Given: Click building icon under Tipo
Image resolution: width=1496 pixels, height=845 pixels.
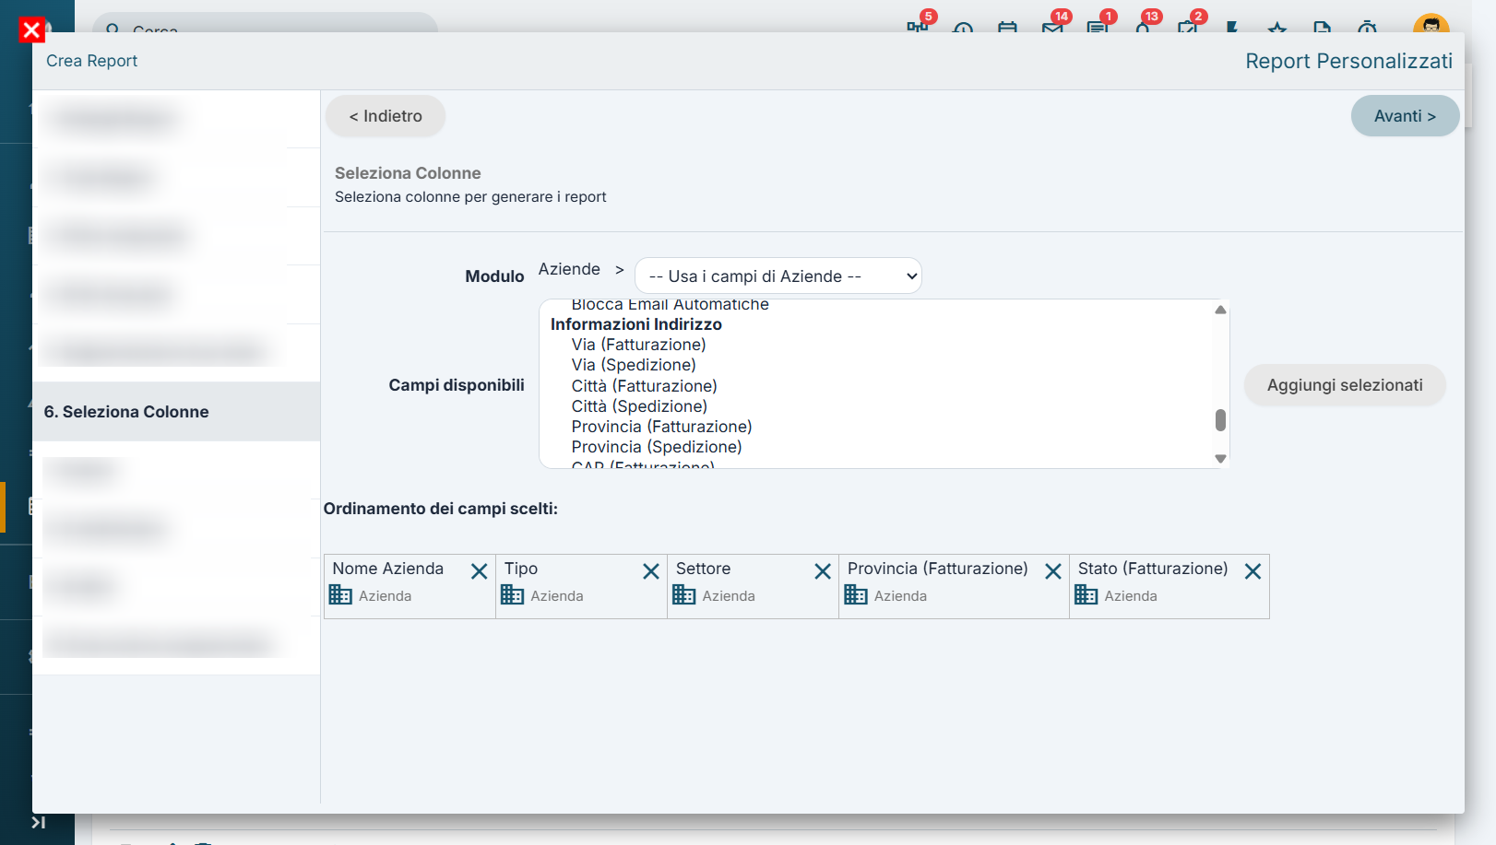Looking at the screenshot, I should [512, 595].
